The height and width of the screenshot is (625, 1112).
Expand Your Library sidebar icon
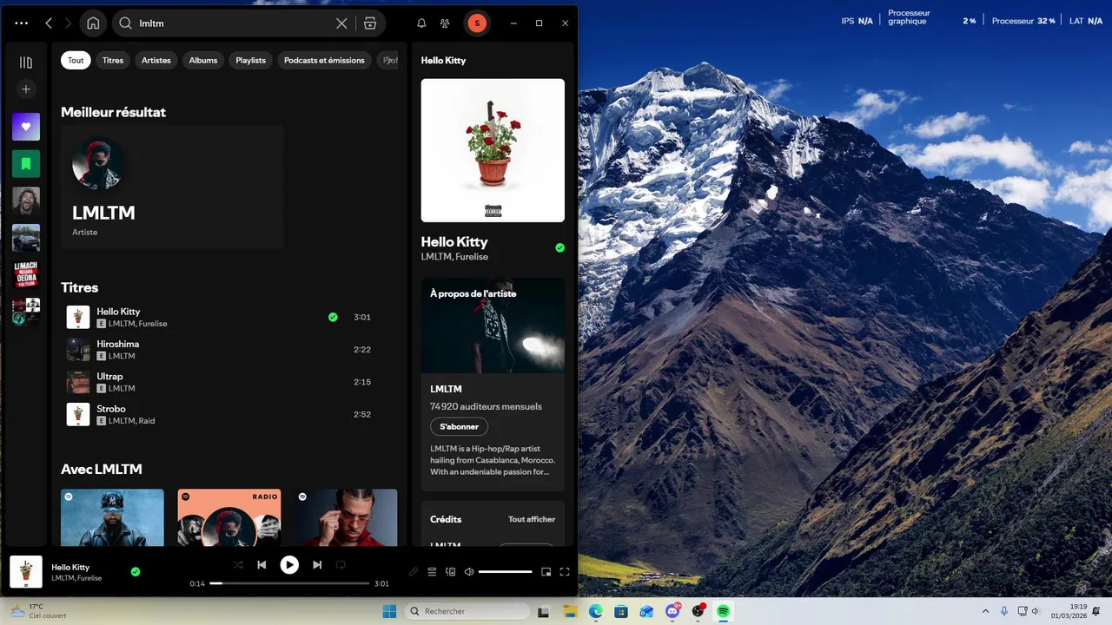(x=26, y=62)
